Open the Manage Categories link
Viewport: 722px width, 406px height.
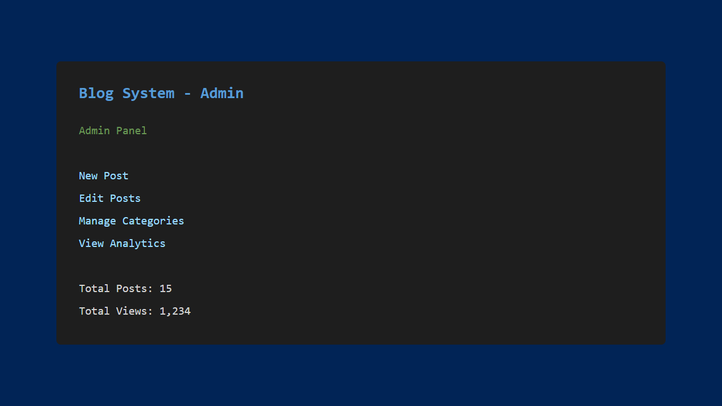131,221
